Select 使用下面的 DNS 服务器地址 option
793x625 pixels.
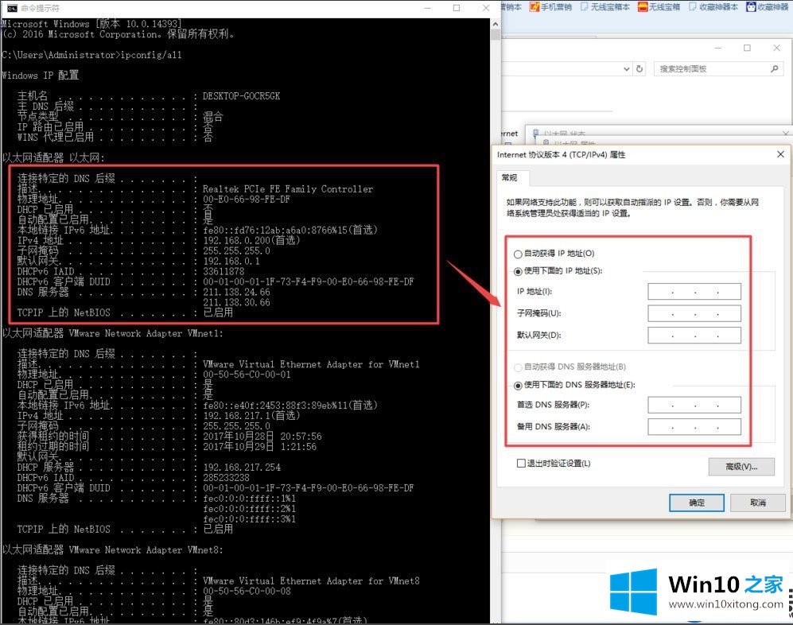pyautogui.click(x=519, y=385)
